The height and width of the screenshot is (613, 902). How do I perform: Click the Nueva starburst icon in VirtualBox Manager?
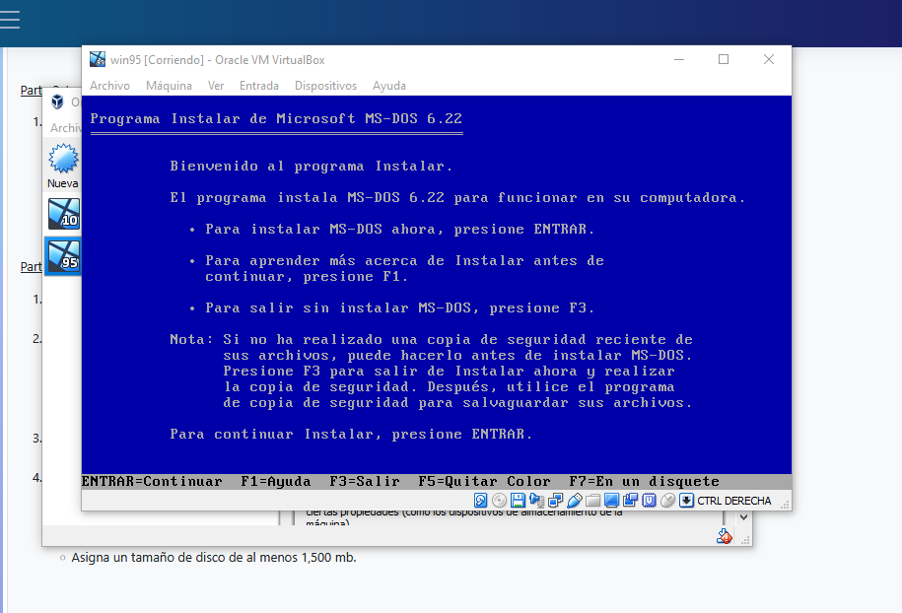click(x=63, y=158)
